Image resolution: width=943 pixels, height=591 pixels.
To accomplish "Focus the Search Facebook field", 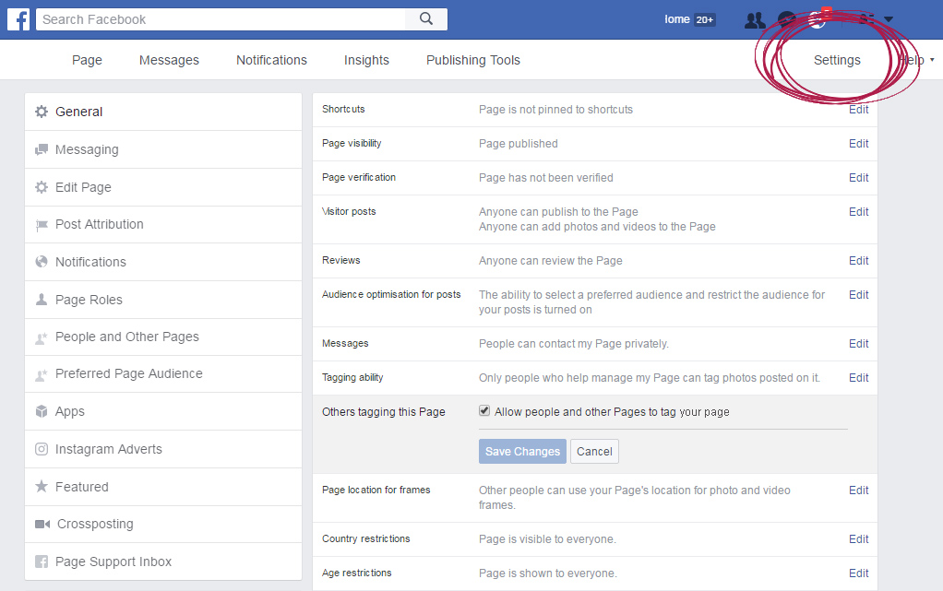I will point(221,19).
